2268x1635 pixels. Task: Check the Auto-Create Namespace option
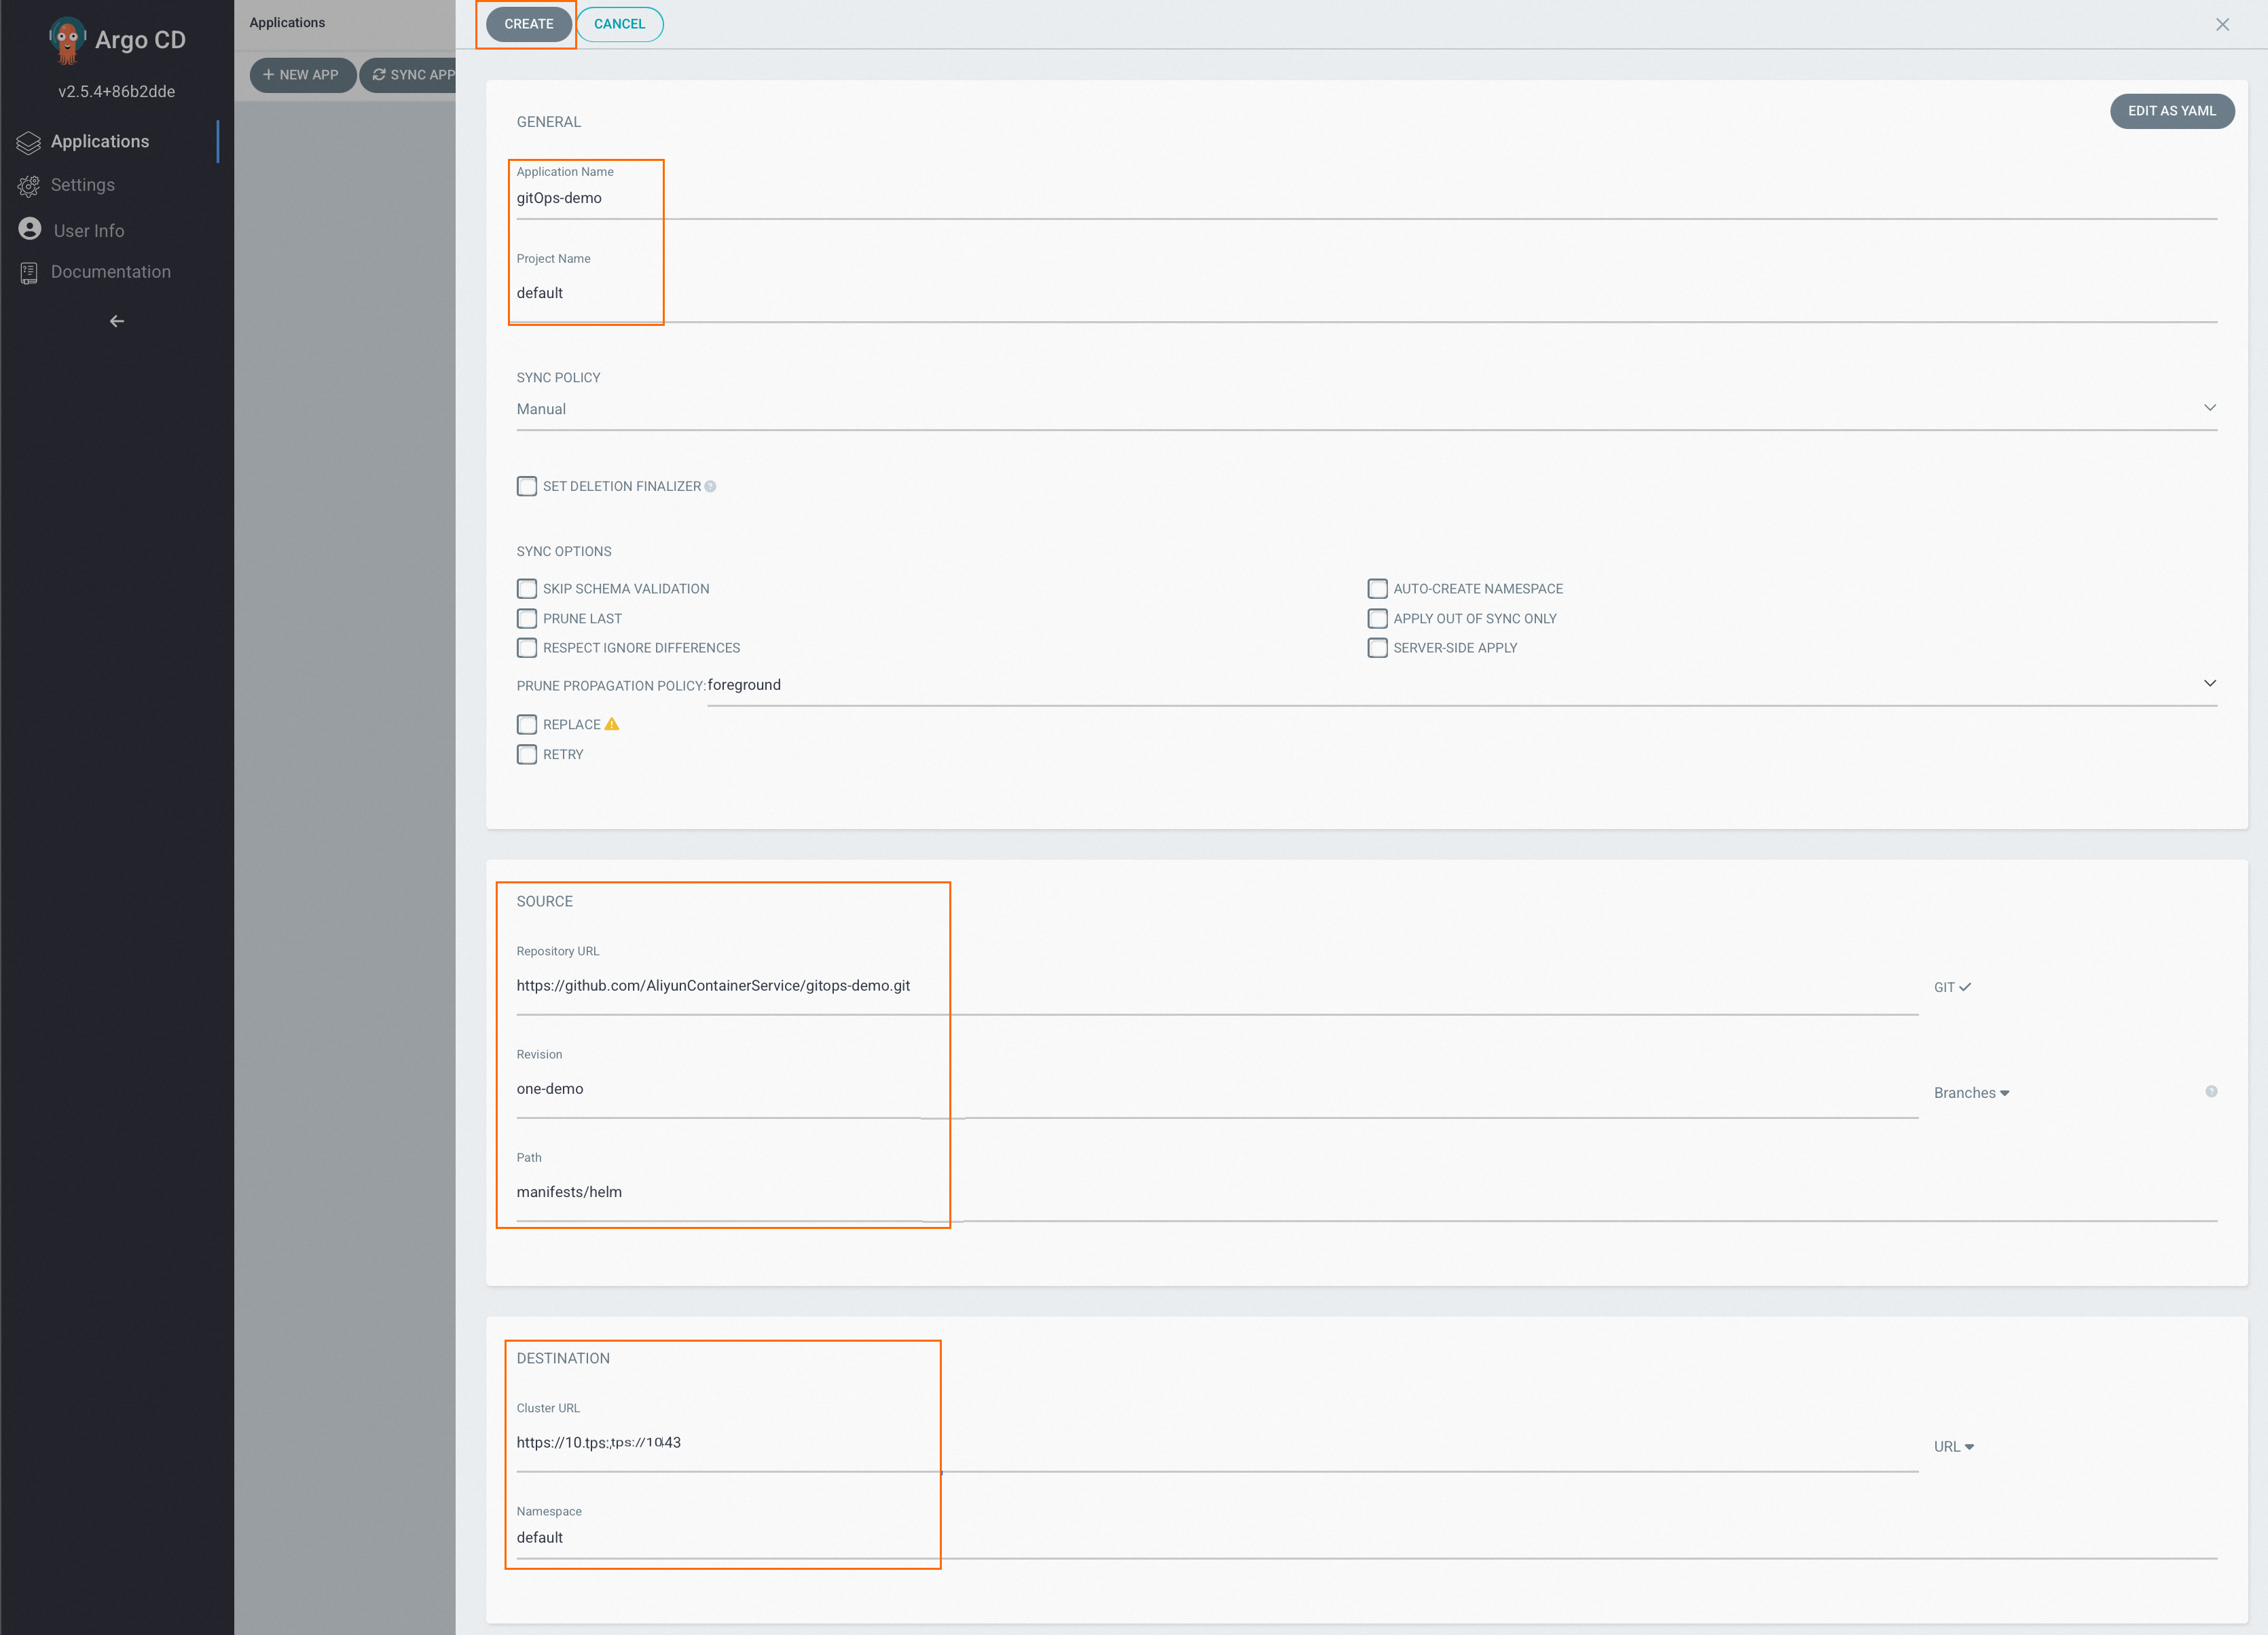tap(1377, 589)
